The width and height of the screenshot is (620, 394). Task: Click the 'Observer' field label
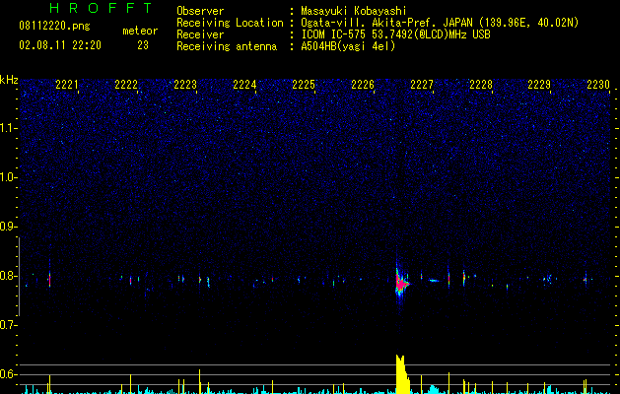coord(200,11)
